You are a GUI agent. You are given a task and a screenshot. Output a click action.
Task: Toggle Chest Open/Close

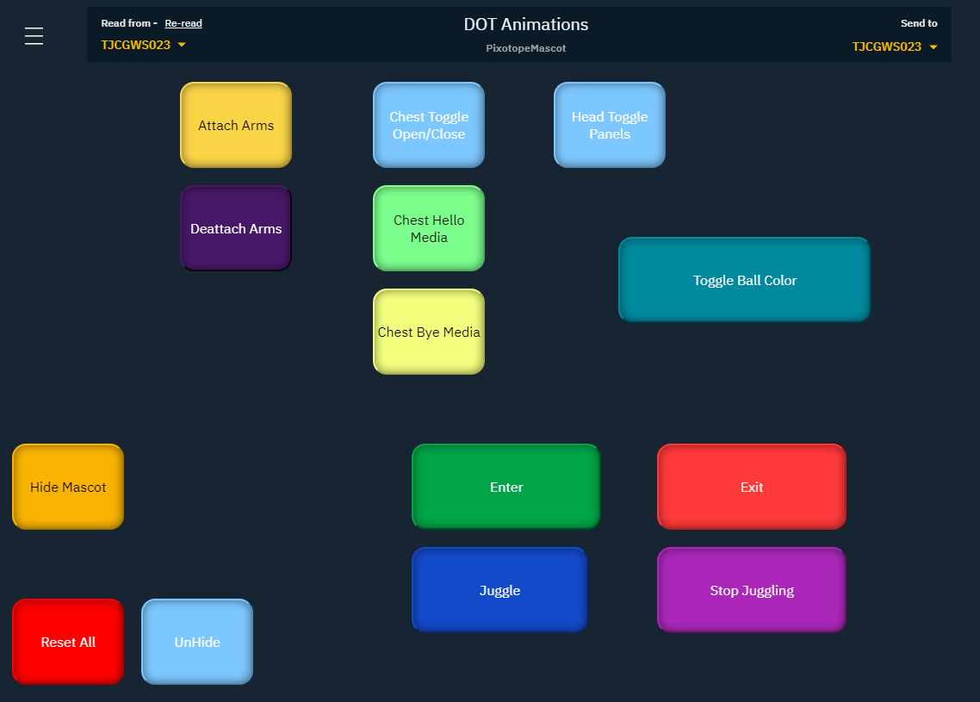[429, 126]
